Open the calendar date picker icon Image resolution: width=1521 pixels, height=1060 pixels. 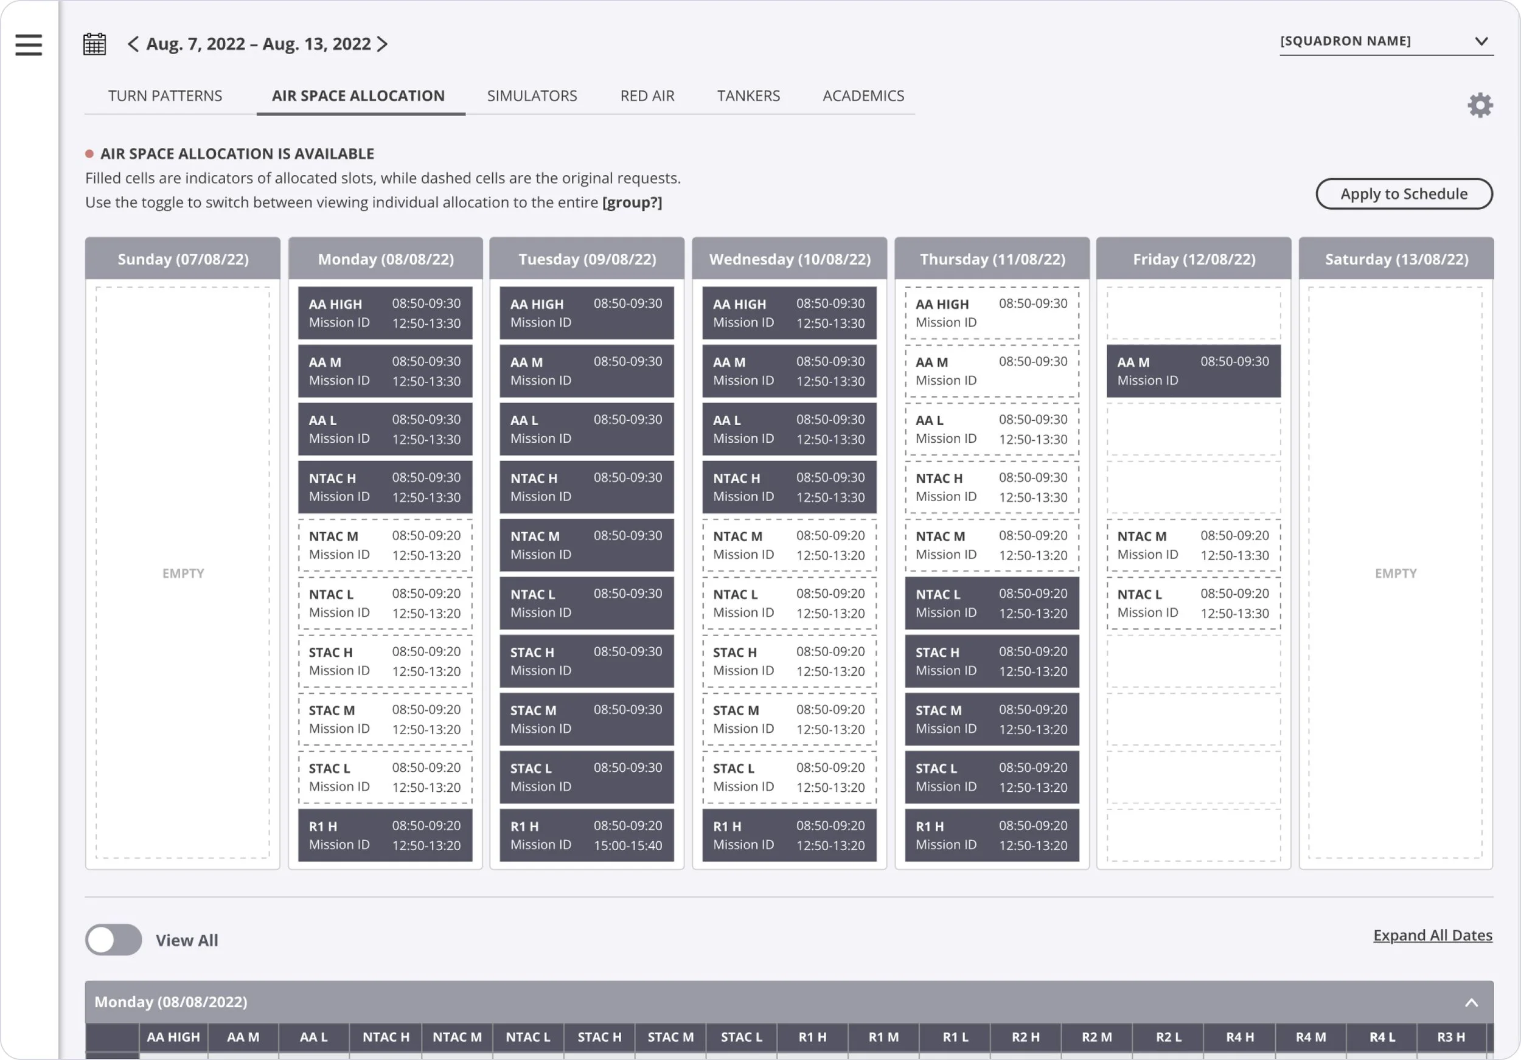click(x=95, y=44)
